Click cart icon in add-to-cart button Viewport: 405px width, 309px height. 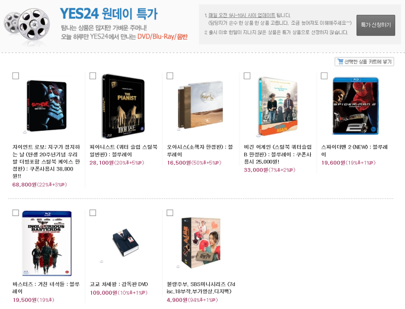(340, 62)
